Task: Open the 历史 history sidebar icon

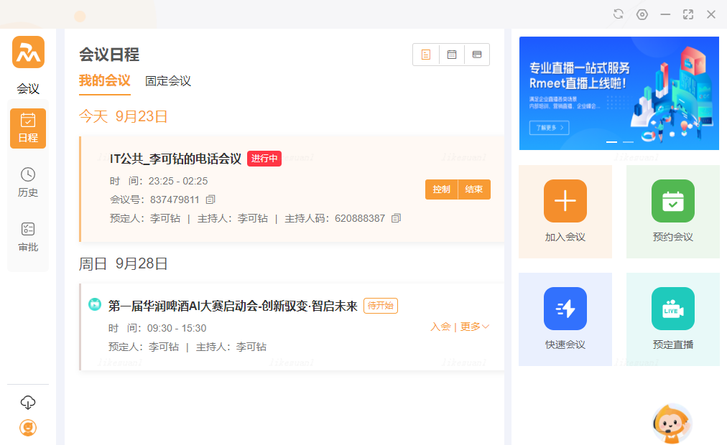Action: [x=28, y=182]
